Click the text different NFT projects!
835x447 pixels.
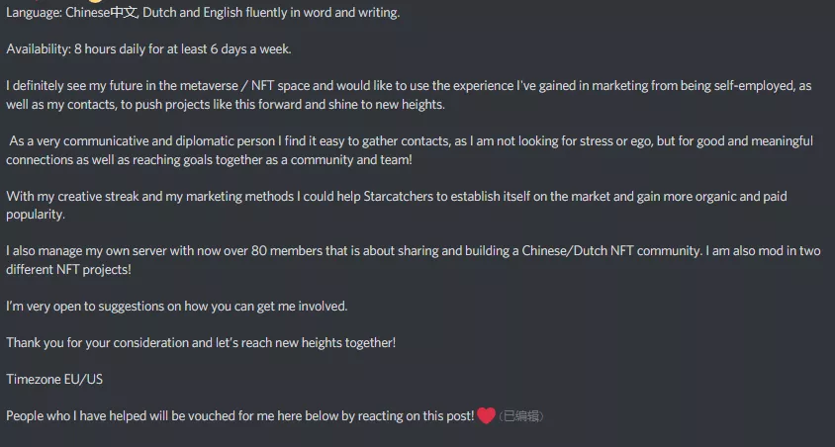point(68,269)
